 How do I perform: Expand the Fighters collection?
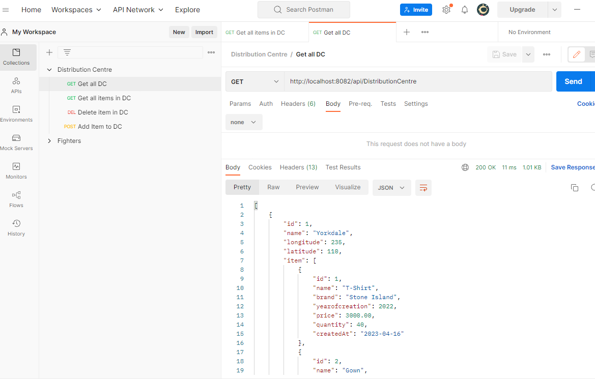pyautogui.click(x=49, y=140)
